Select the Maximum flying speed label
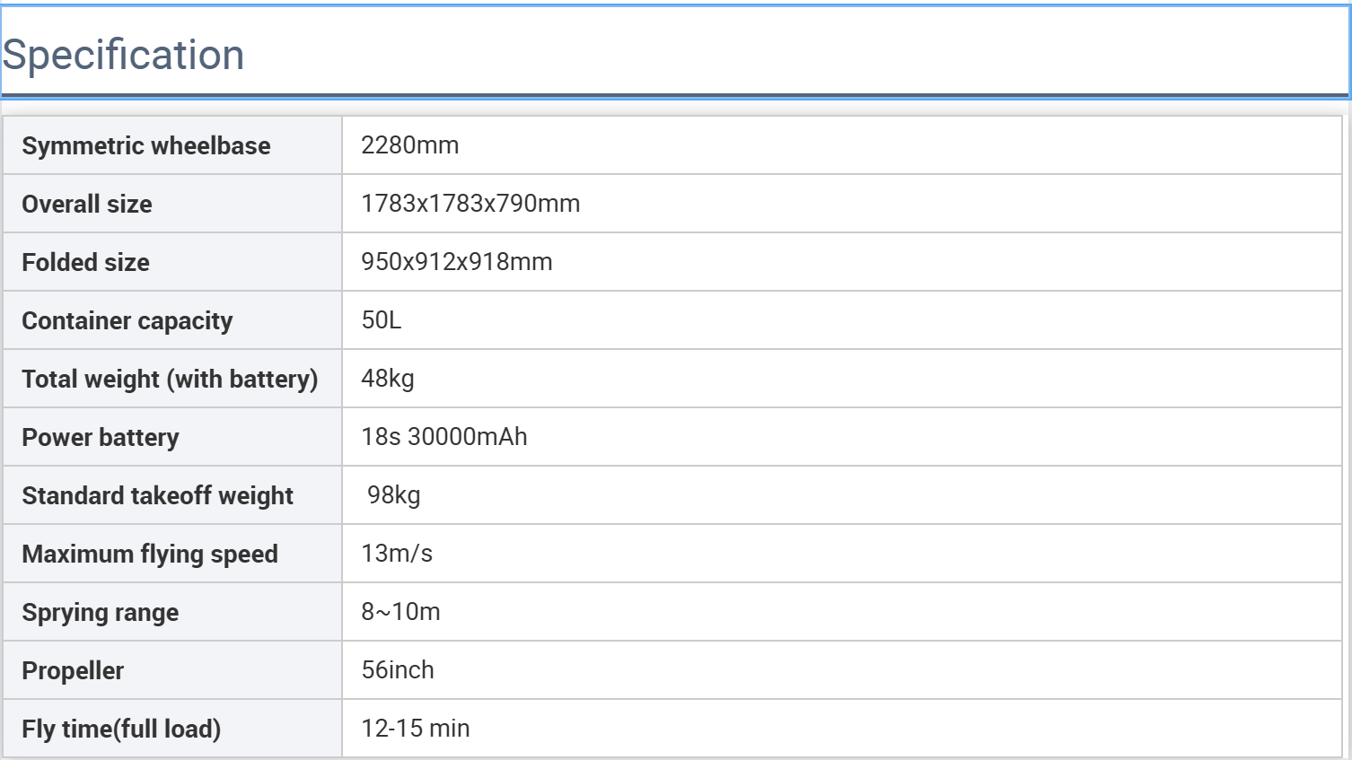The width and height of the screenshot is (1352, 760). pyautogui.click(x=149, y=554)
